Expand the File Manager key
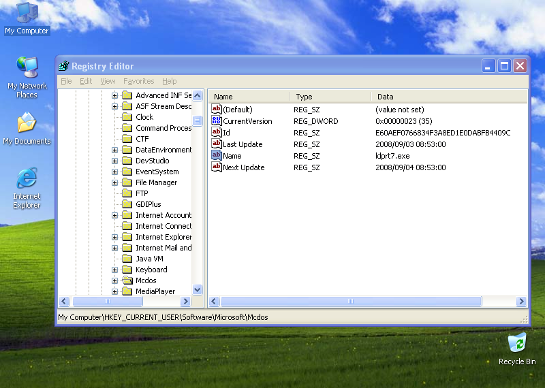Image resolution: width=545 pixels, height=388 pixels. click(114, 182)
